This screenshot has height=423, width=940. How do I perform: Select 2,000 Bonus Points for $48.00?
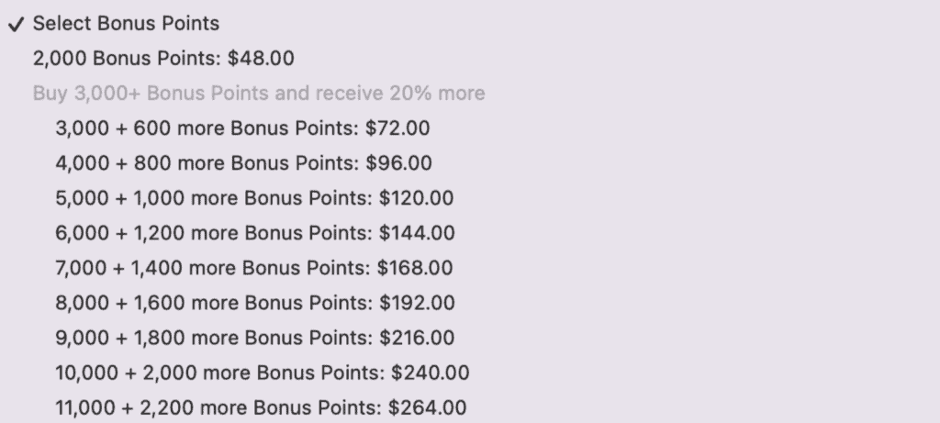tap(163, 58)
